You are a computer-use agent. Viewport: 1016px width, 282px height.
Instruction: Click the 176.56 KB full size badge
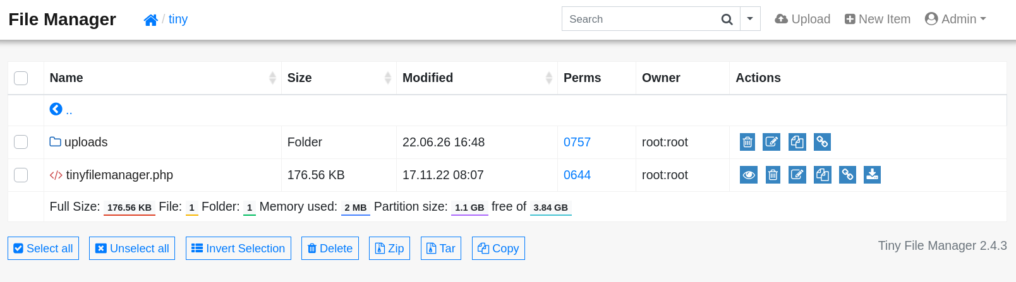pos(130,208)
